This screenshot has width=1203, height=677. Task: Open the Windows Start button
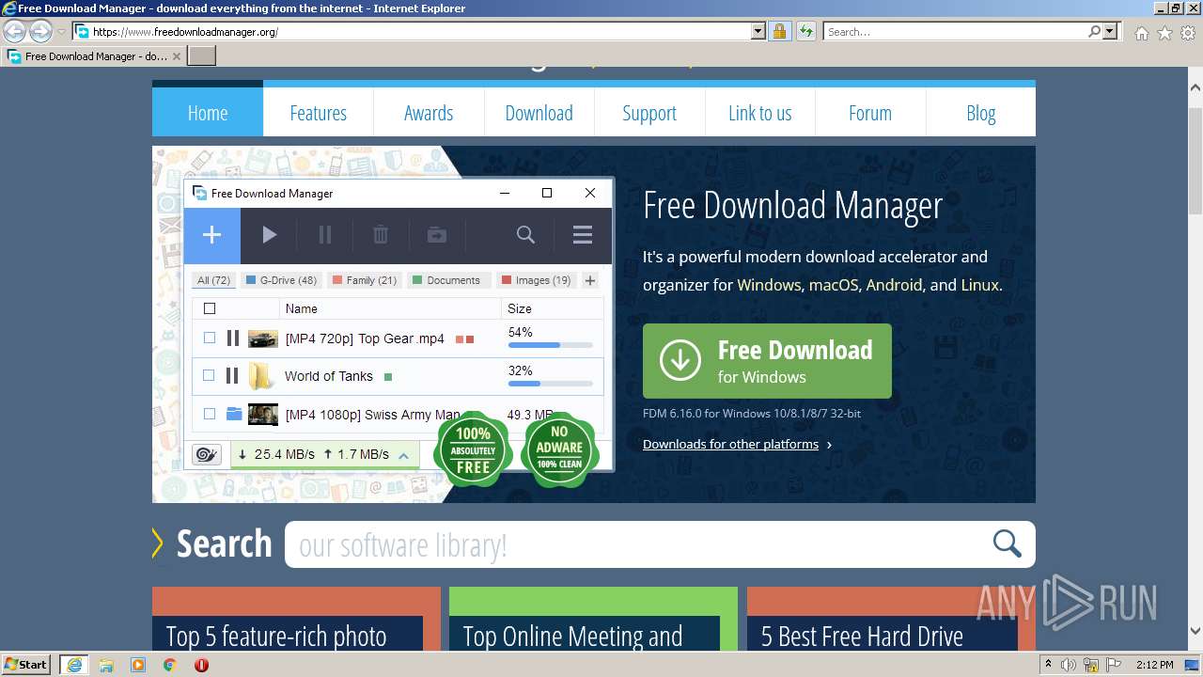coord(26,665)
